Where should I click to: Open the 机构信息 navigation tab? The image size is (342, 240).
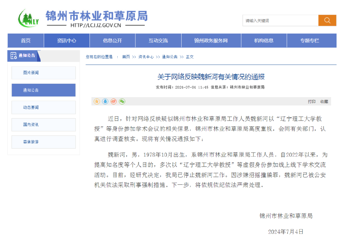[x=264, y=41]
